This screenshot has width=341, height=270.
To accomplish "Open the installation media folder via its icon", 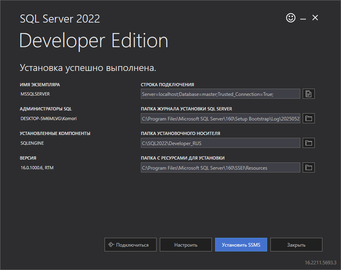I will click(x=308, y=143).
